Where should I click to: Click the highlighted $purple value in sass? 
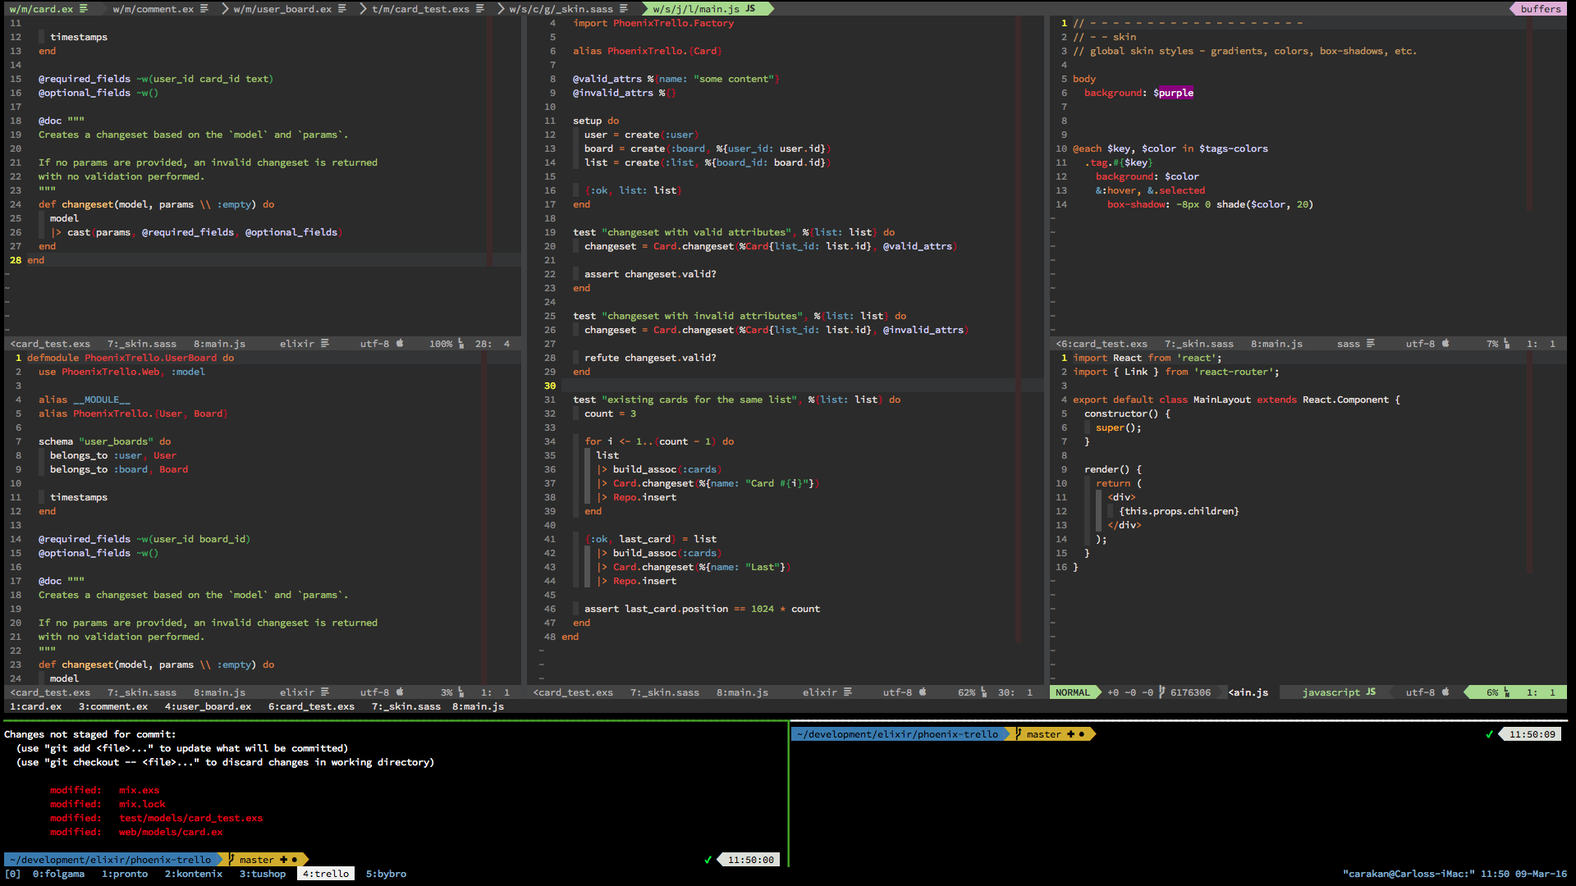[x=1173, y=93]
